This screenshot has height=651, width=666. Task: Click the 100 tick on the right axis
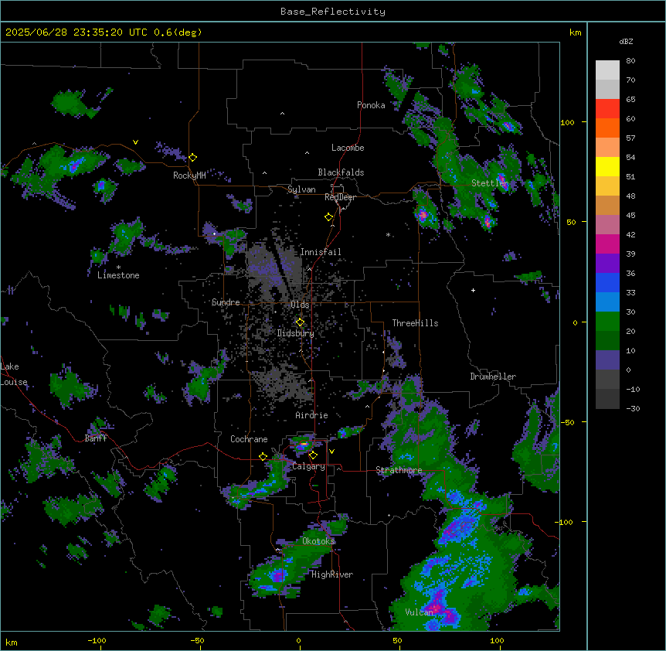click(x=567, y=122)
